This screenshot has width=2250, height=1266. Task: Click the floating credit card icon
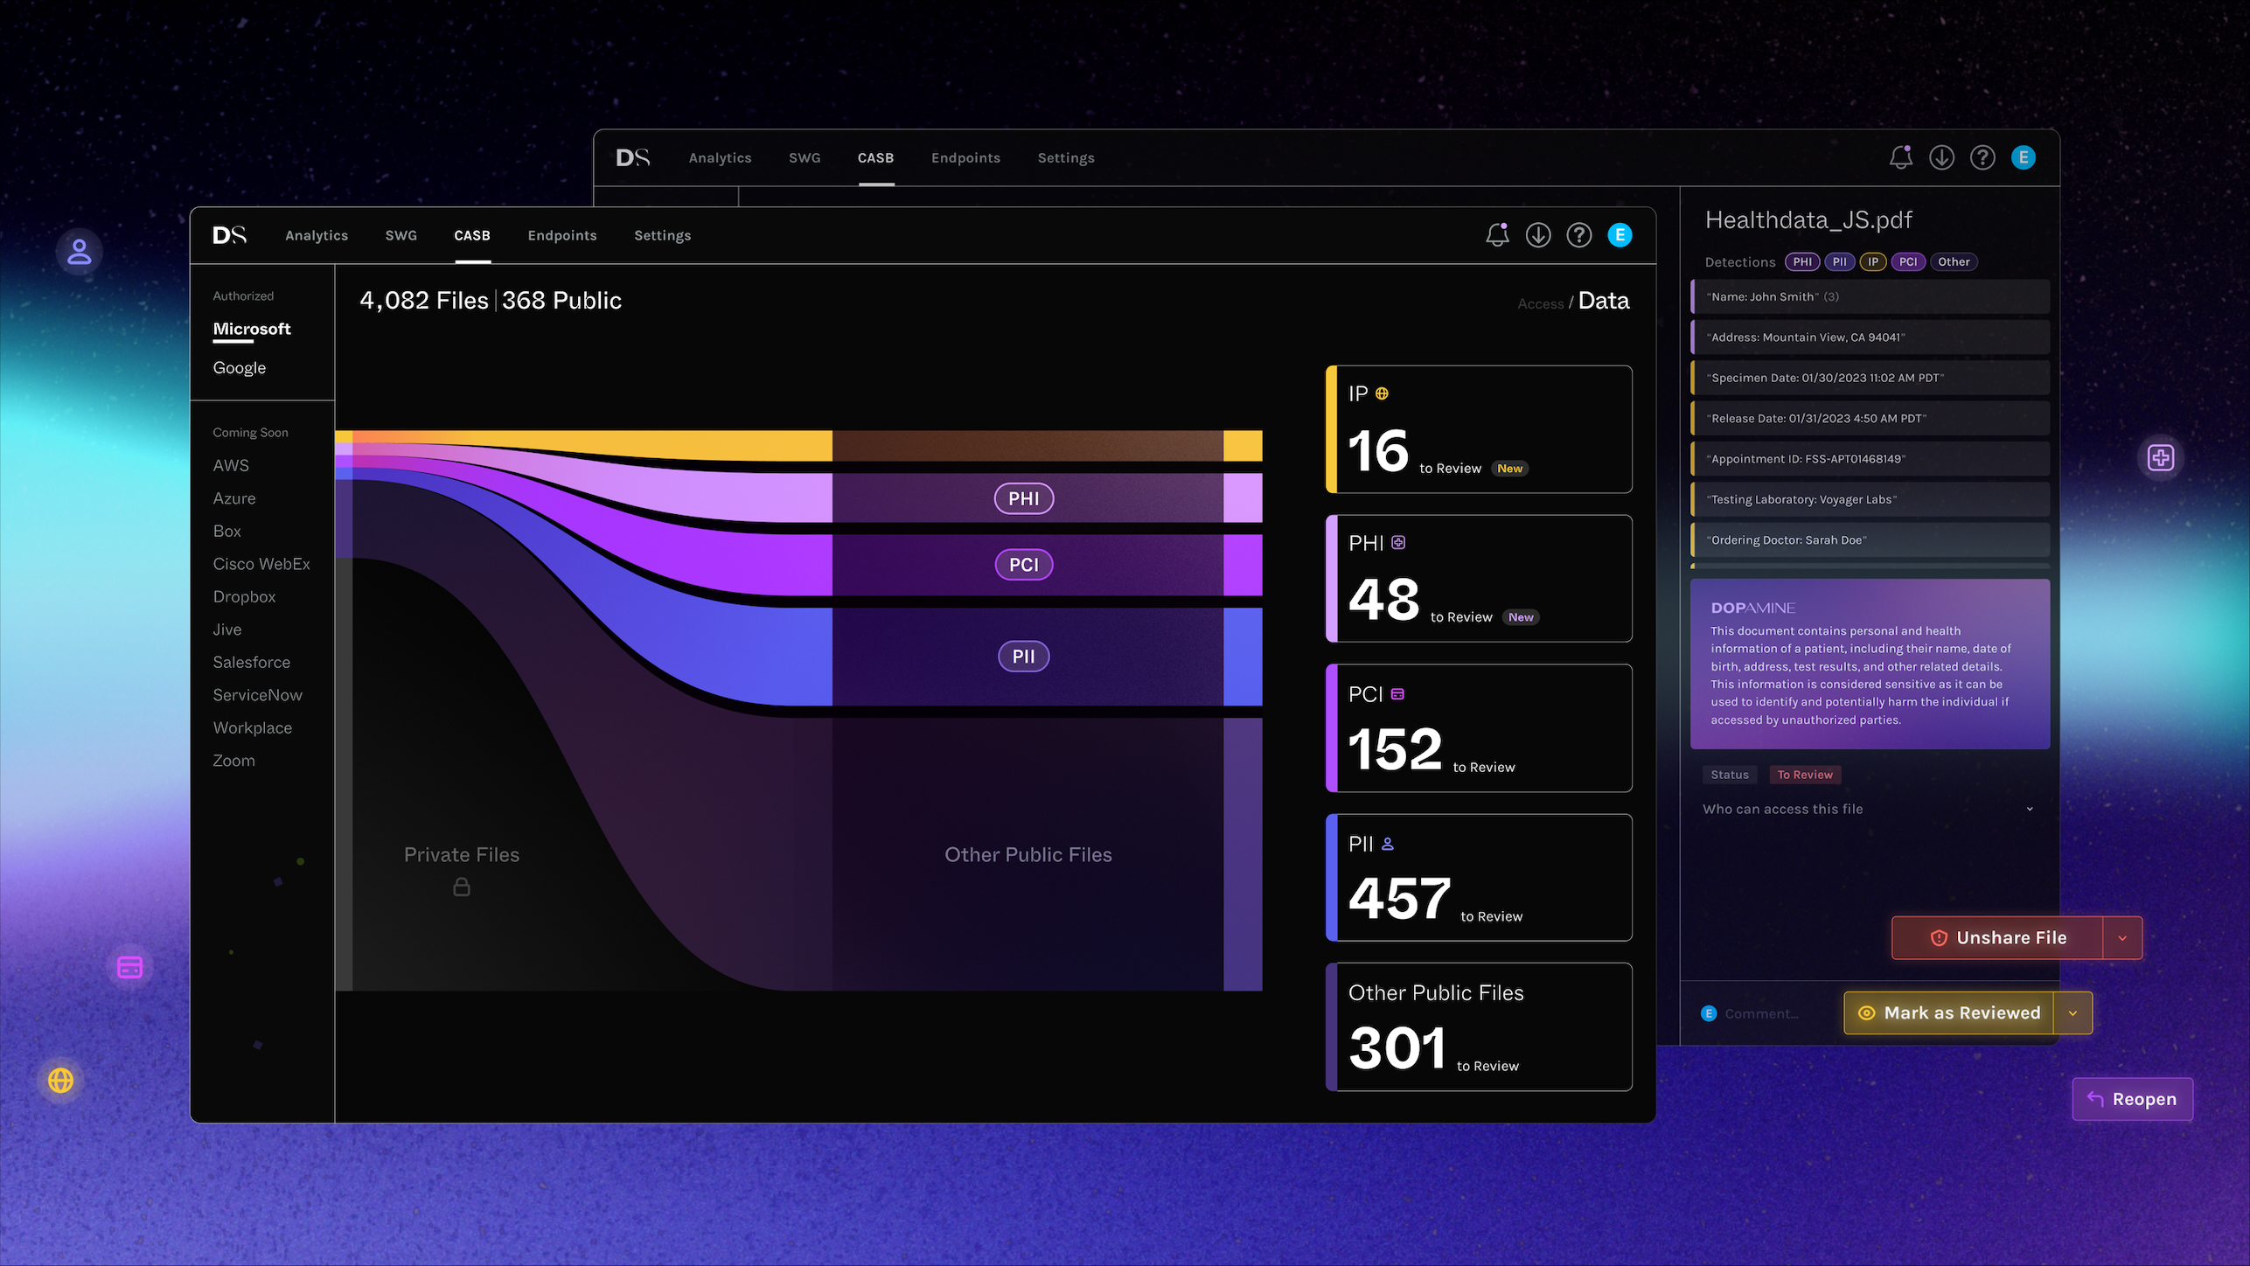pyautogui.click(x=129, y=967)
